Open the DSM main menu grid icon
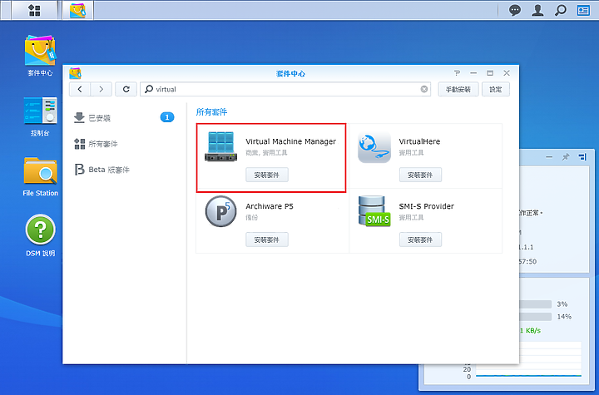 pyautogui.click(x=34, y=10)
